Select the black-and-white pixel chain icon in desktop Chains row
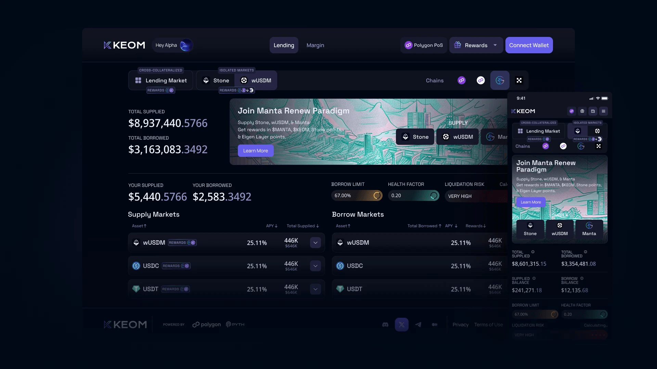 tap(519, 80)
